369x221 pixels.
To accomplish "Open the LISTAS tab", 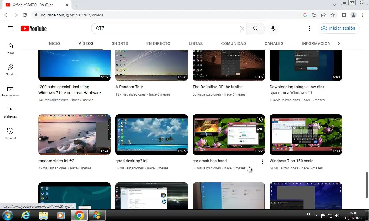I will pyautogui.click(x=196, y=43).
